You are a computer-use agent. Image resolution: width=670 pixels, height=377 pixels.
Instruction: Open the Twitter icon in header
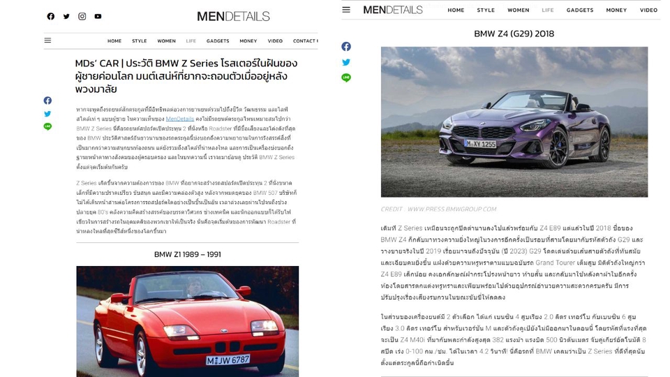(x=66, y=16)
